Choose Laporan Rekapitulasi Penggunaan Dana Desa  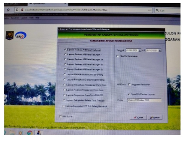pos(85,85)
